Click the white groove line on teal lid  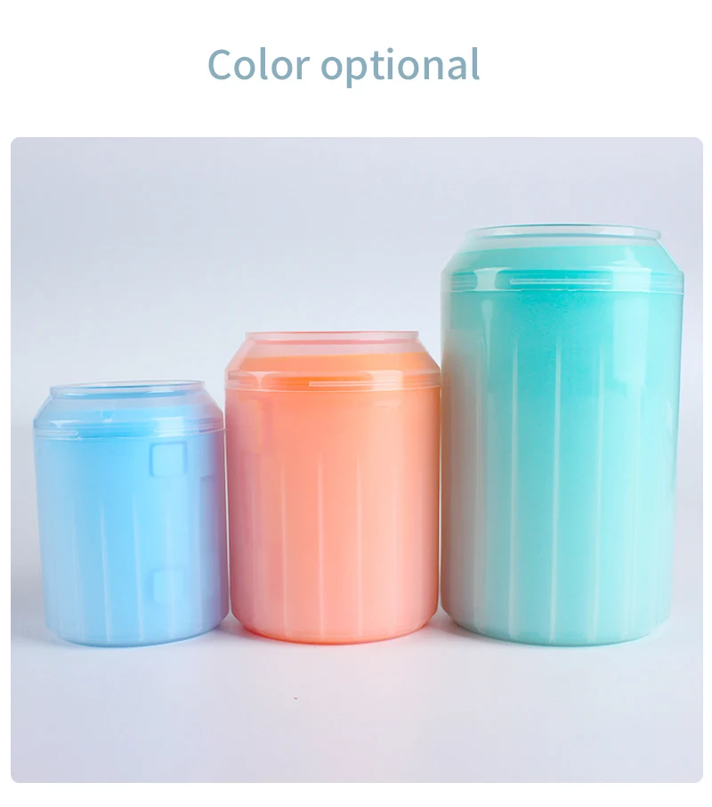click(x=561, y=281)
